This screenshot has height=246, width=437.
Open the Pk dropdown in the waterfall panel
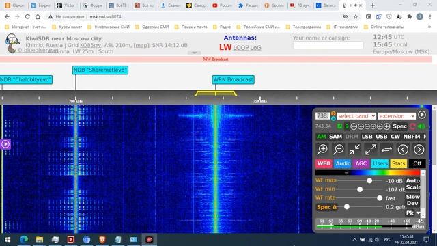tap(412, 213)
